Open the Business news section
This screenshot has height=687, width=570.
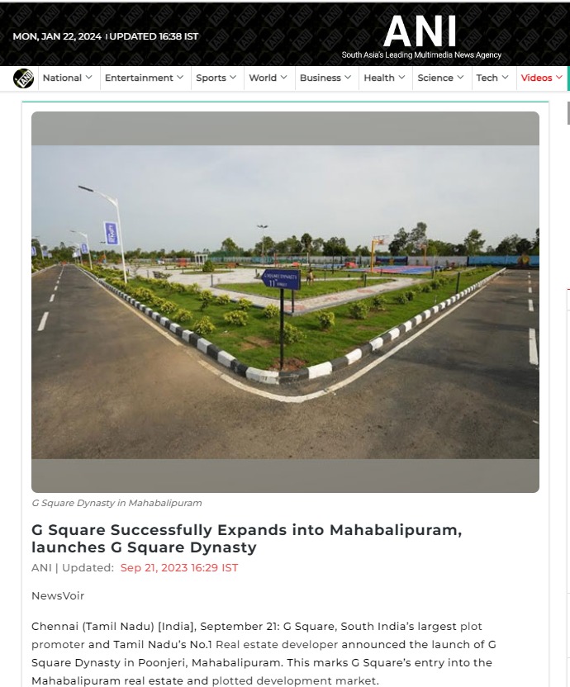coord(320,78)
